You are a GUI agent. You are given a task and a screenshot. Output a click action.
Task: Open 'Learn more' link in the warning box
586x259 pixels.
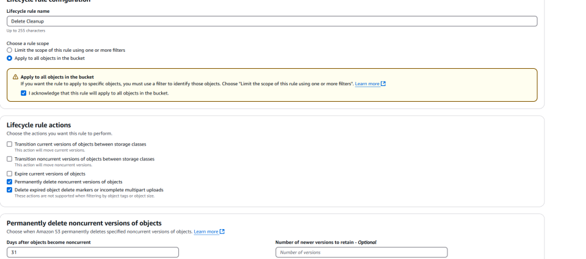coord(367,83)
